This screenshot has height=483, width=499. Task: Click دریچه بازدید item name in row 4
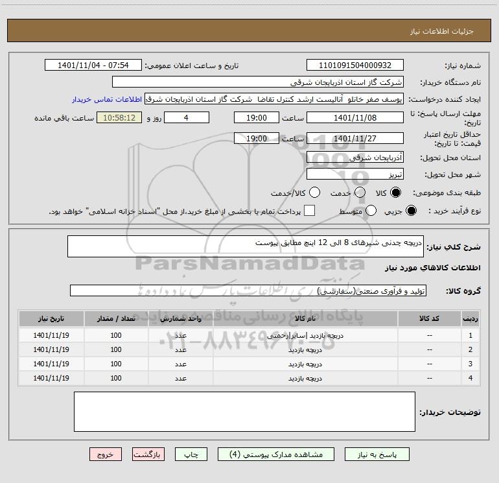[x=305, y=379]
